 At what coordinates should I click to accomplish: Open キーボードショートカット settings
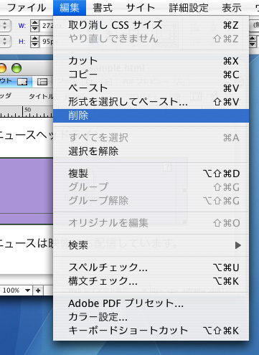click(x=151, y=331)
